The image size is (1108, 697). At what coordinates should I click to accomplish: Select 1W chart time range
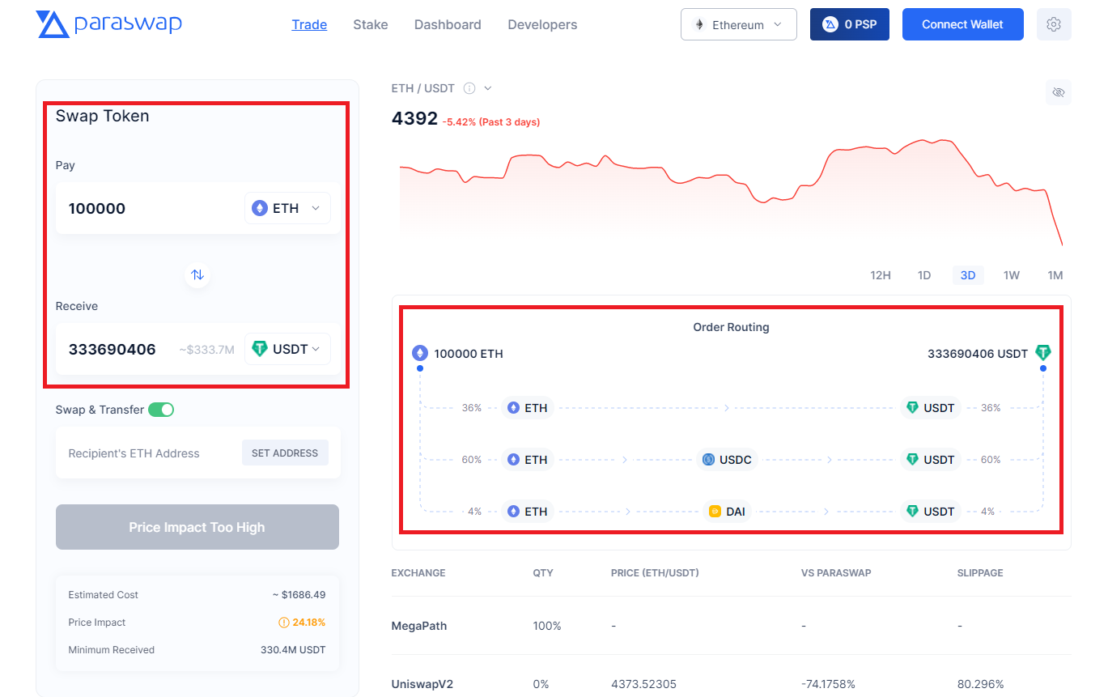(x=1012, y=275)
